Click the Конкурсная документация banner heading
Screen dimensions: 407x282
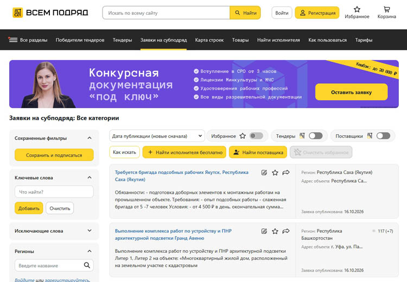pyautogui.click(x=131, y=84)
